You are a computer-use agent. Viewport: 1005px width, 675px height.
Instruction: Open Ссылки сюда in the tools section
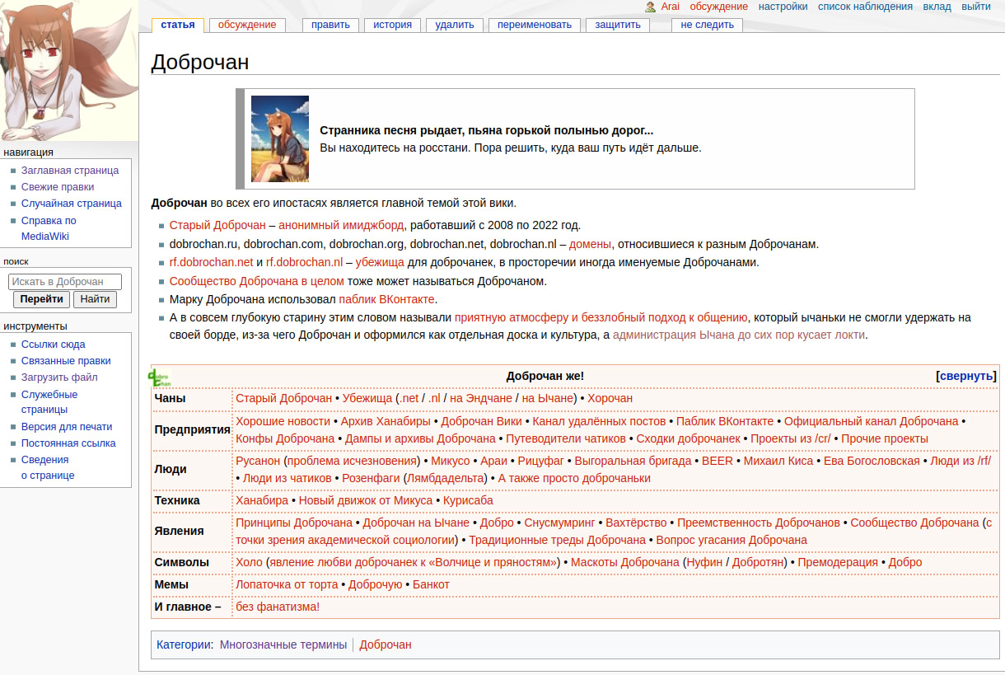pos(54,345)
